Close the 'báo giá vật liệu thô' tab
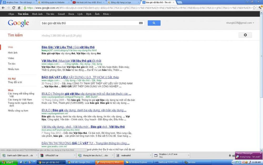263x165 pixels. [173, 2]
